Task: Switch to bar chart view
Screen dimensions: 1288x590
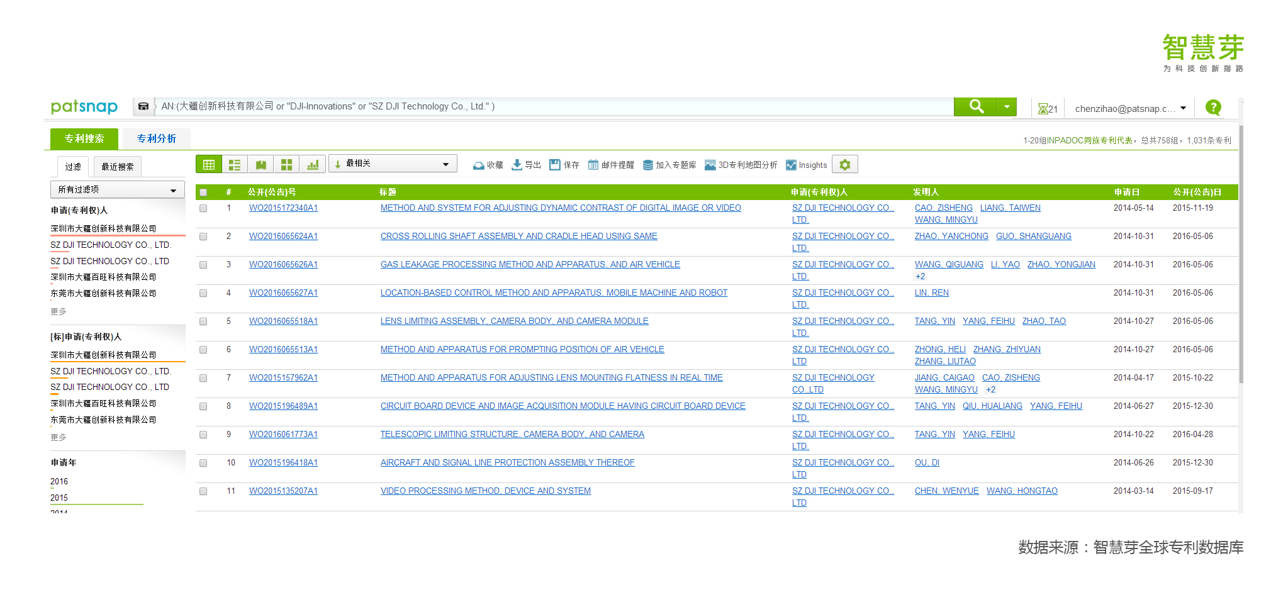Action: pyautogui.click(x=313, y=164)
